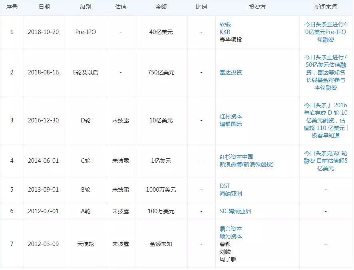354x270 pixels.
Task: Open the 富达投资 investor link
Action: (x=231, y=72)
